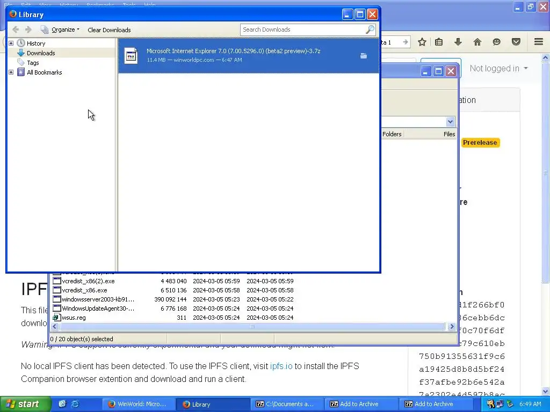550x412 pixels.
Task: Click the 7-Zip horizontal scrollbar thumb
Action: coord(252,327)
